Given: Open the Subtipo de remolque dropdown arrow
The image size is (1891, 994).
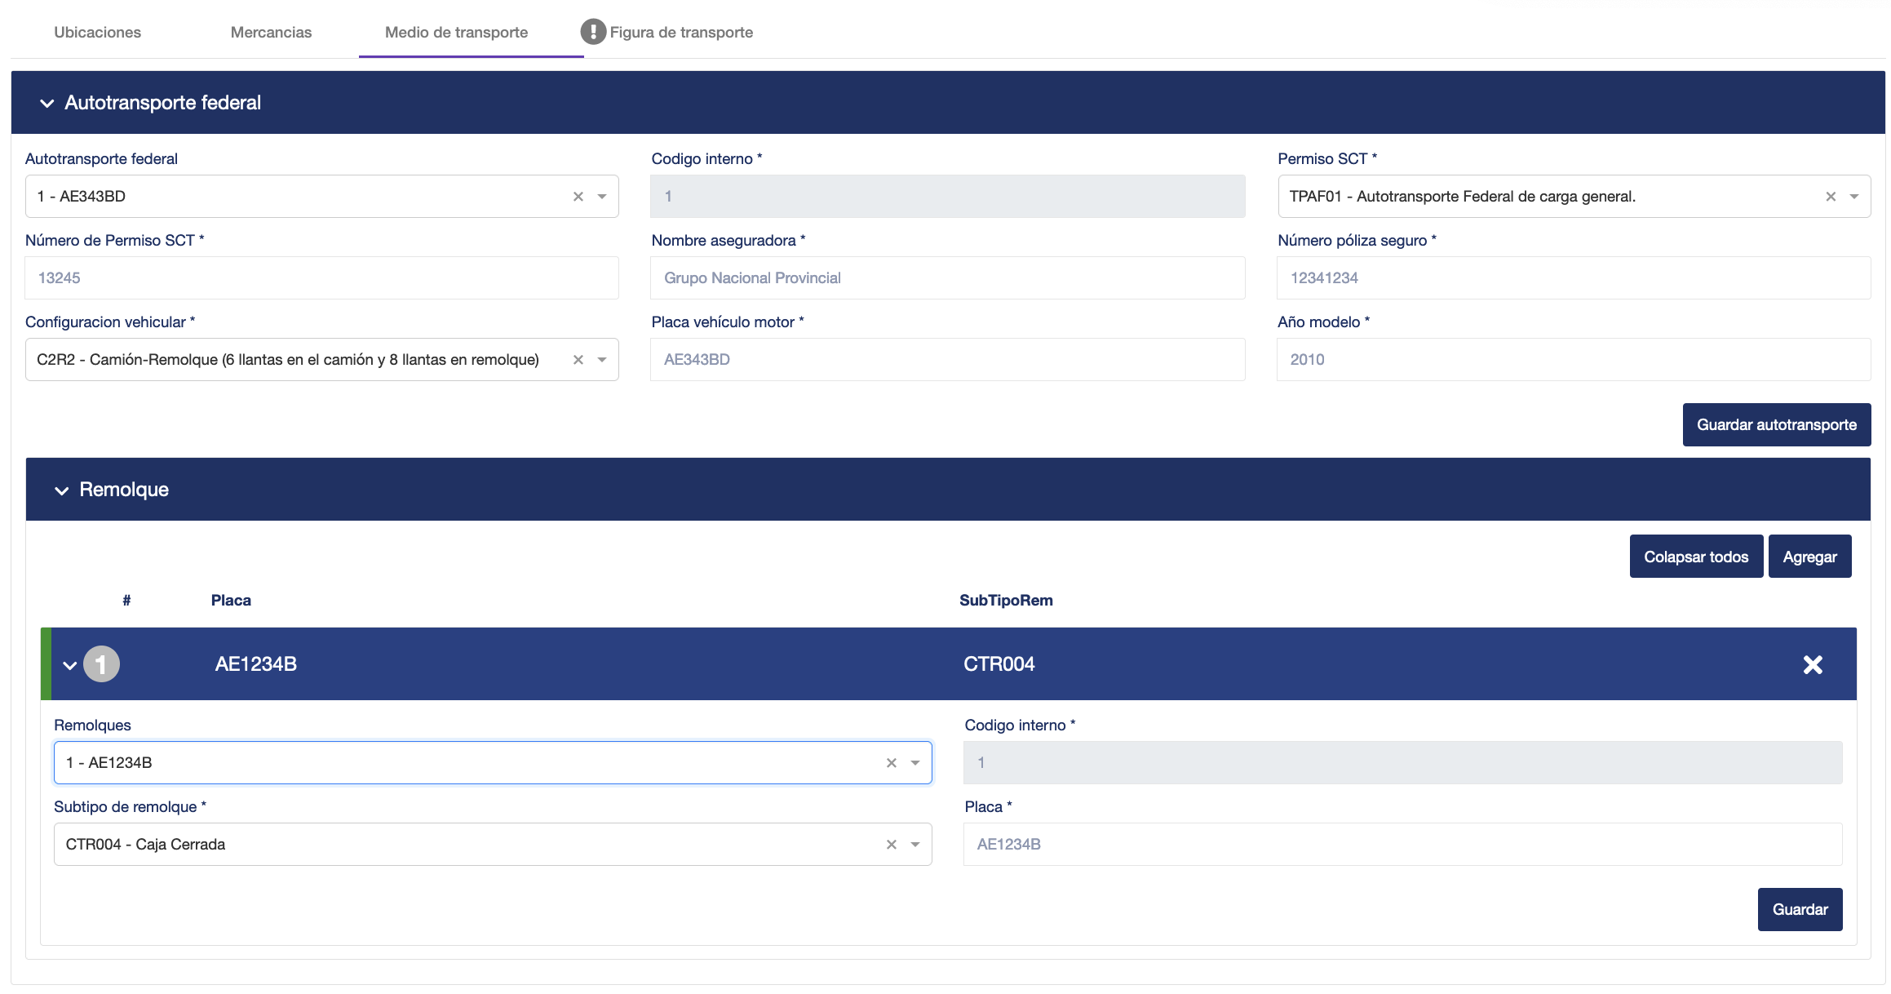Looking at the screenshot, I should pyautogui.click(x=915, y=844).
